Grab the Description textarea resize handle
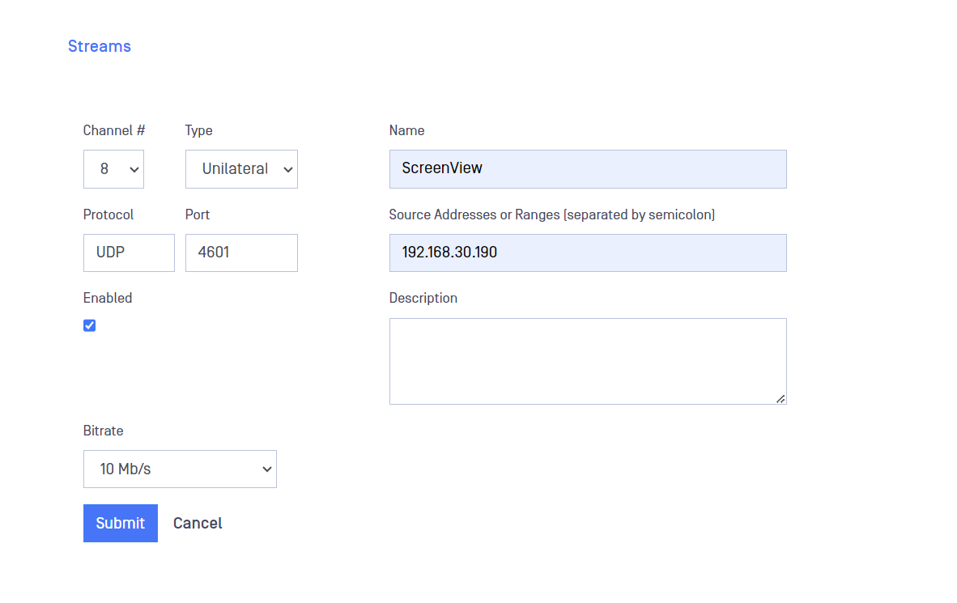Screen dimensions: 957x603 [780, 398]
